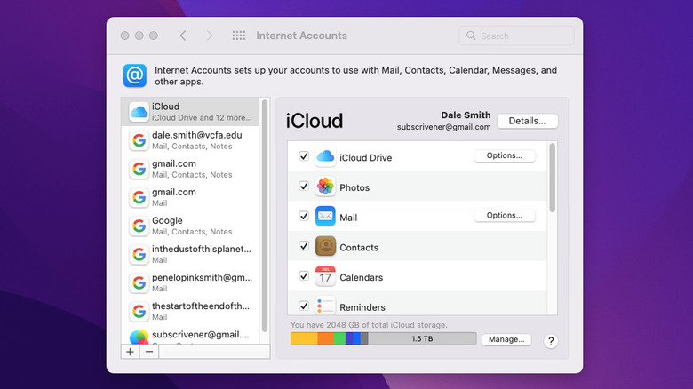Open the Show All grid icon
Image resolution: width=693 pixels, height=389 pixels.
(239, 36)
